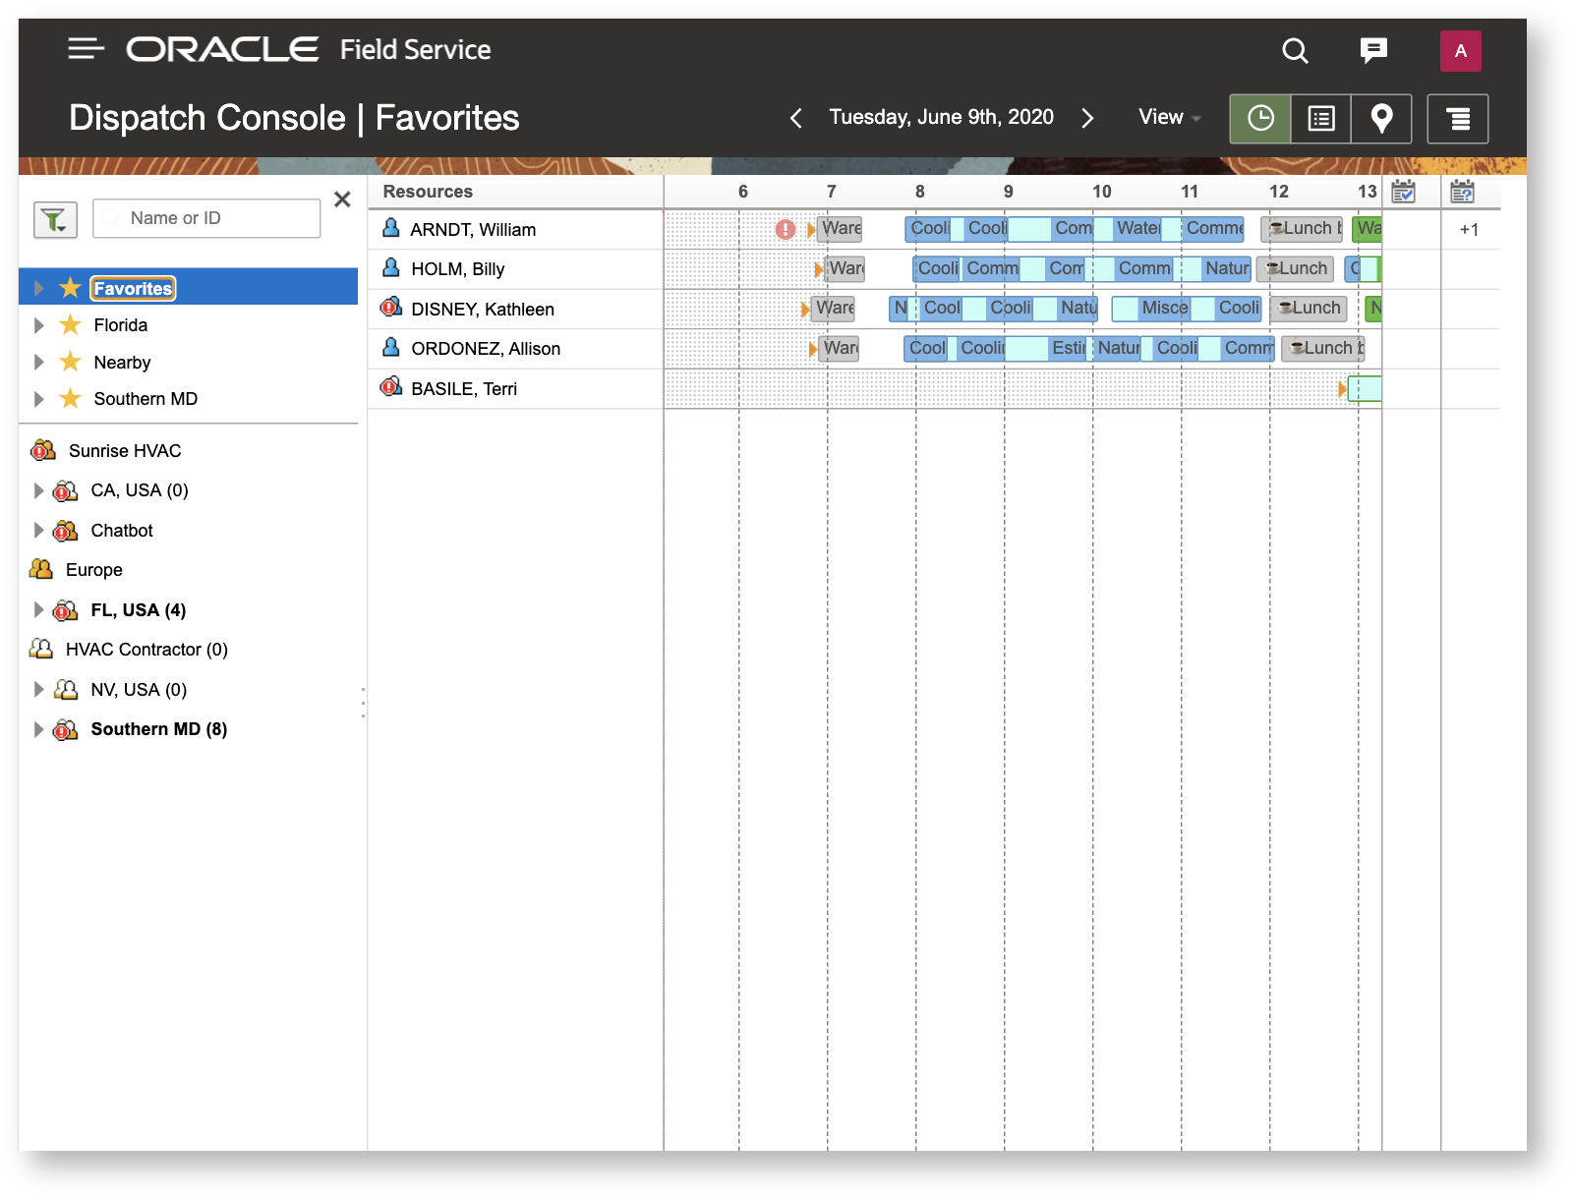Image resolution: width=1574 pixels, height=1198 pixels.
Task: Open DISNEY's Misce activity block
Action: 1151,309
